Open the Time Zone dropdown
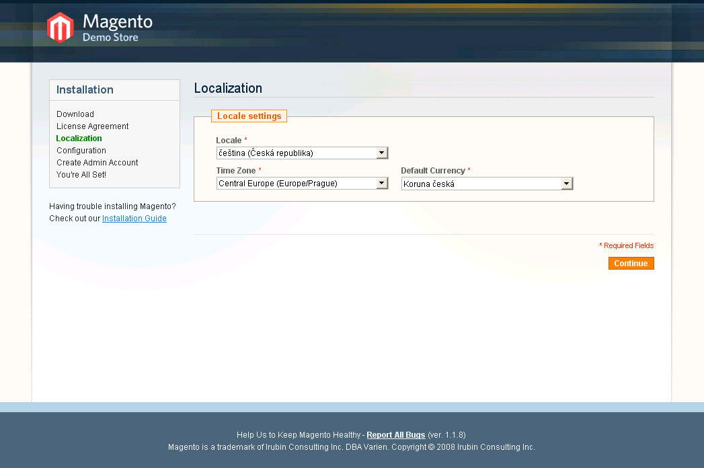Screen dimensions: 704x468 [302, 184]
